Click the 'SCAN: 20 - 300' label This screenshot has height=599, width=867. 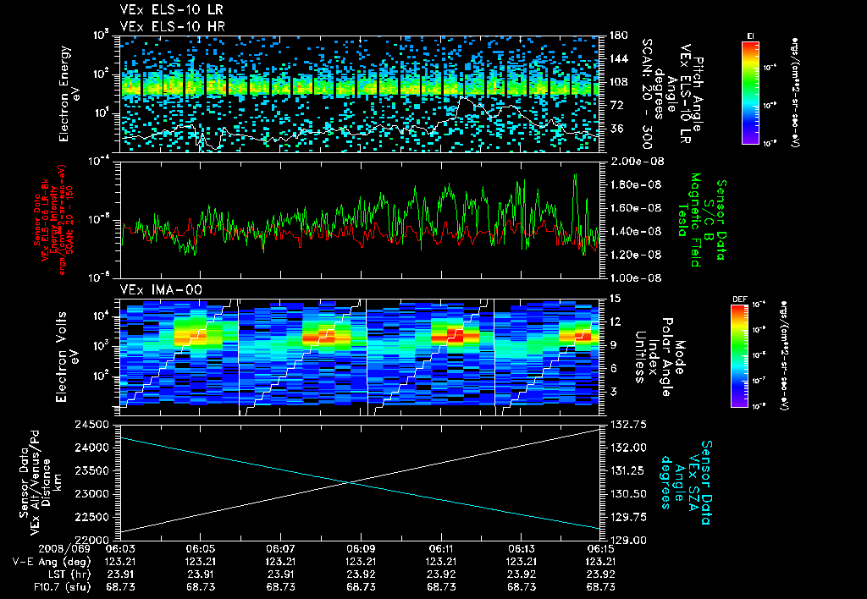(646, 94)
